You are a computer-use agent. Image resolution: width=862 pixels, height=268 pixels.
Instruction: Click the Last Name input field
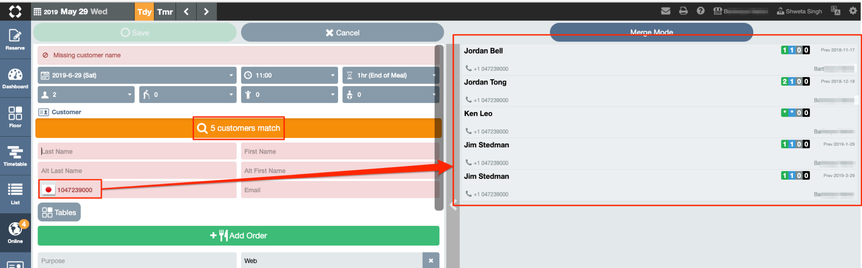click(x=137, y=152)
